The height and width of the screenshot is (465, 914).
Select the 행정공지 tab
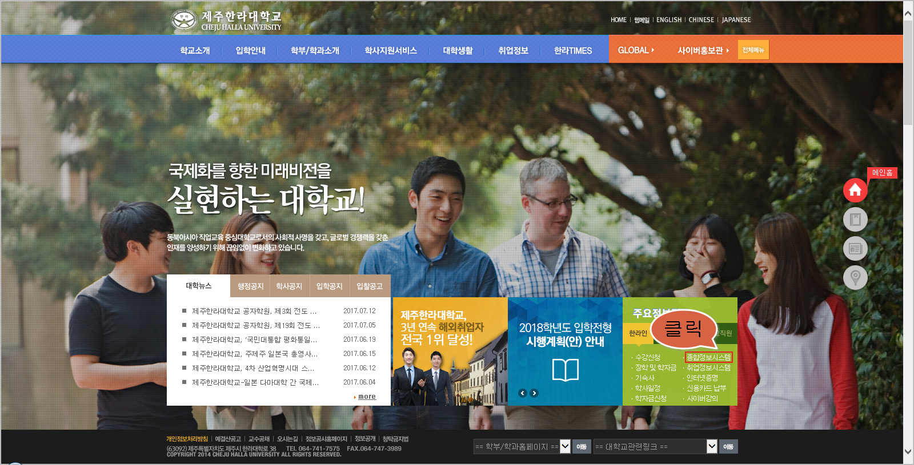pyautogui.click(x=251, y=286)
